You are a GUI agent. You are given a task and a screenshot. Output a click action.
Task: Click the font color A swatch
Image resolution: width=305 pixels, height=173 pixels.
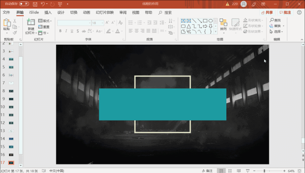point(118,31)
